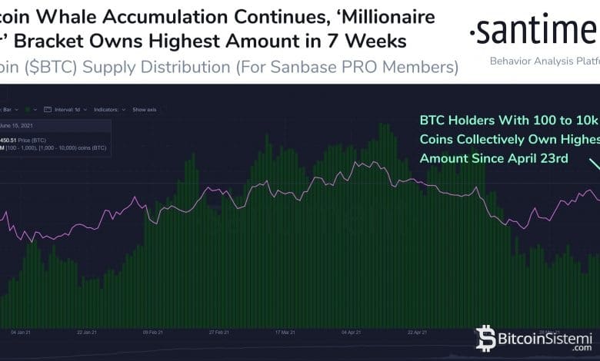This screenshot has width=600, height=361.
Task: Select the 22 Apr 21 date marker
Action: [x=415, y=333]
